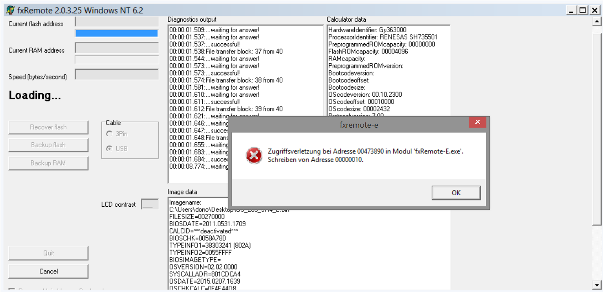Image resolution: width=603 pixels, height=292 pixels.
Task: Click 'BIOSDATE=2011.0531.1709' line
Action: point(207,224)
